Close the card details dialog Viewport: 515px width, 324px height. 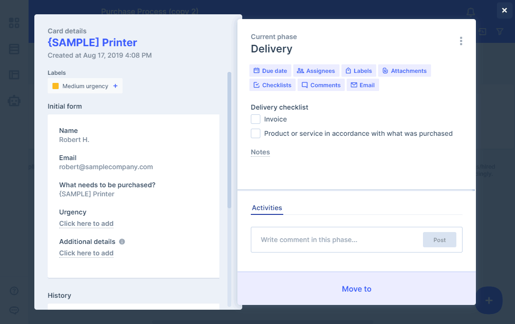pos(504,10)
